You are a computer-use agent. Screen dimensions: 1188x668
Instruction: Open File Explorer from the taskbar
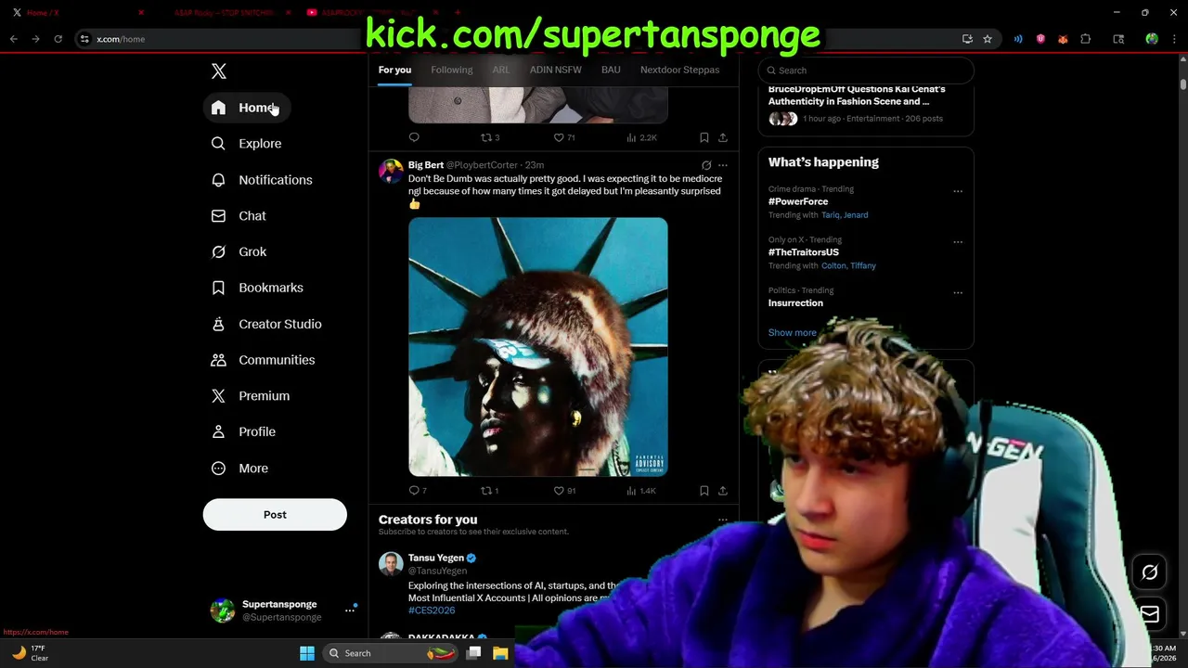click(x=500, y=653)
